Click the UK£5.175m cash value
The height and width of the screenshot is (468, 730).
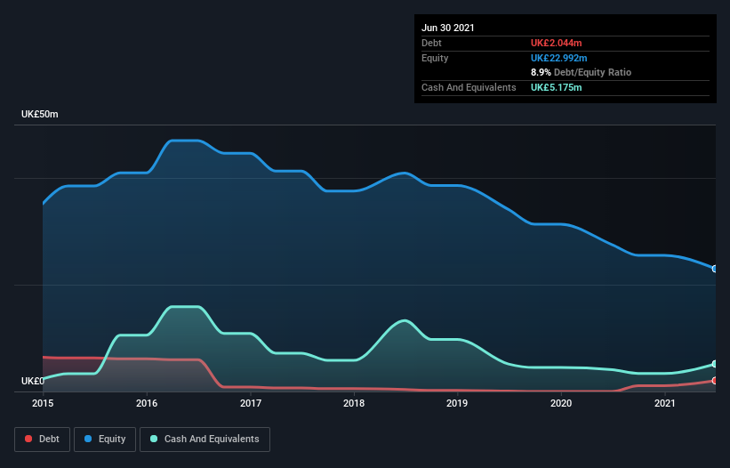coord(557,87)
